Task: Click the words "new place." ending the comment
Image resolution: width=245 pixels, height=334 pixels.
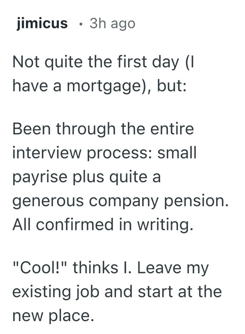Action: 53,315
